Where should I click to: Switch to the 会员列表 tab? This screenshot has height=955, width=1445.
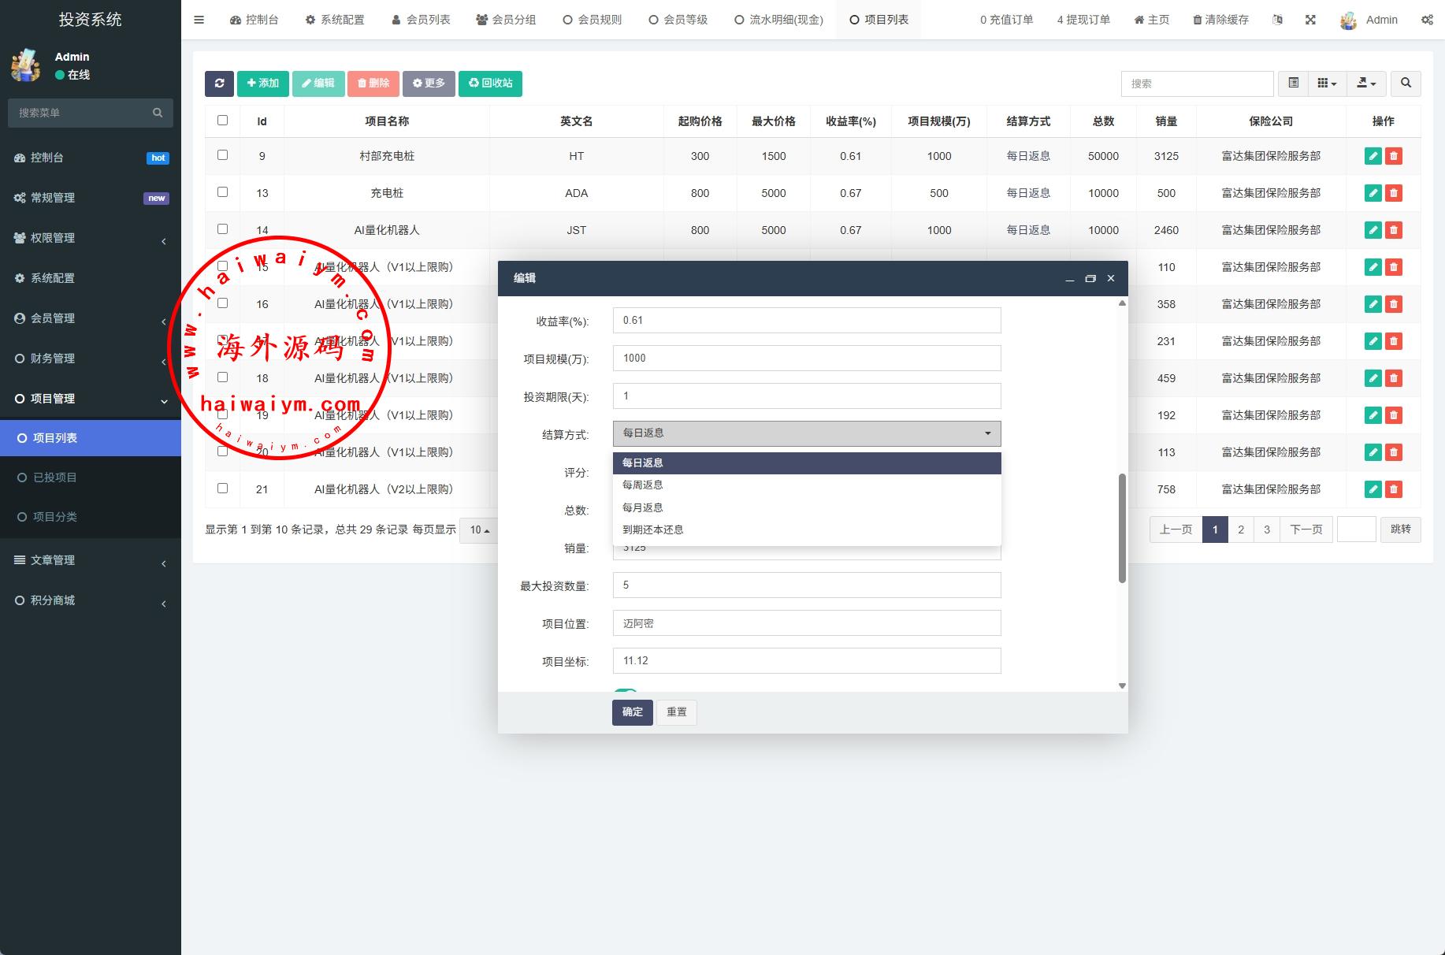(x=421, y=20)
